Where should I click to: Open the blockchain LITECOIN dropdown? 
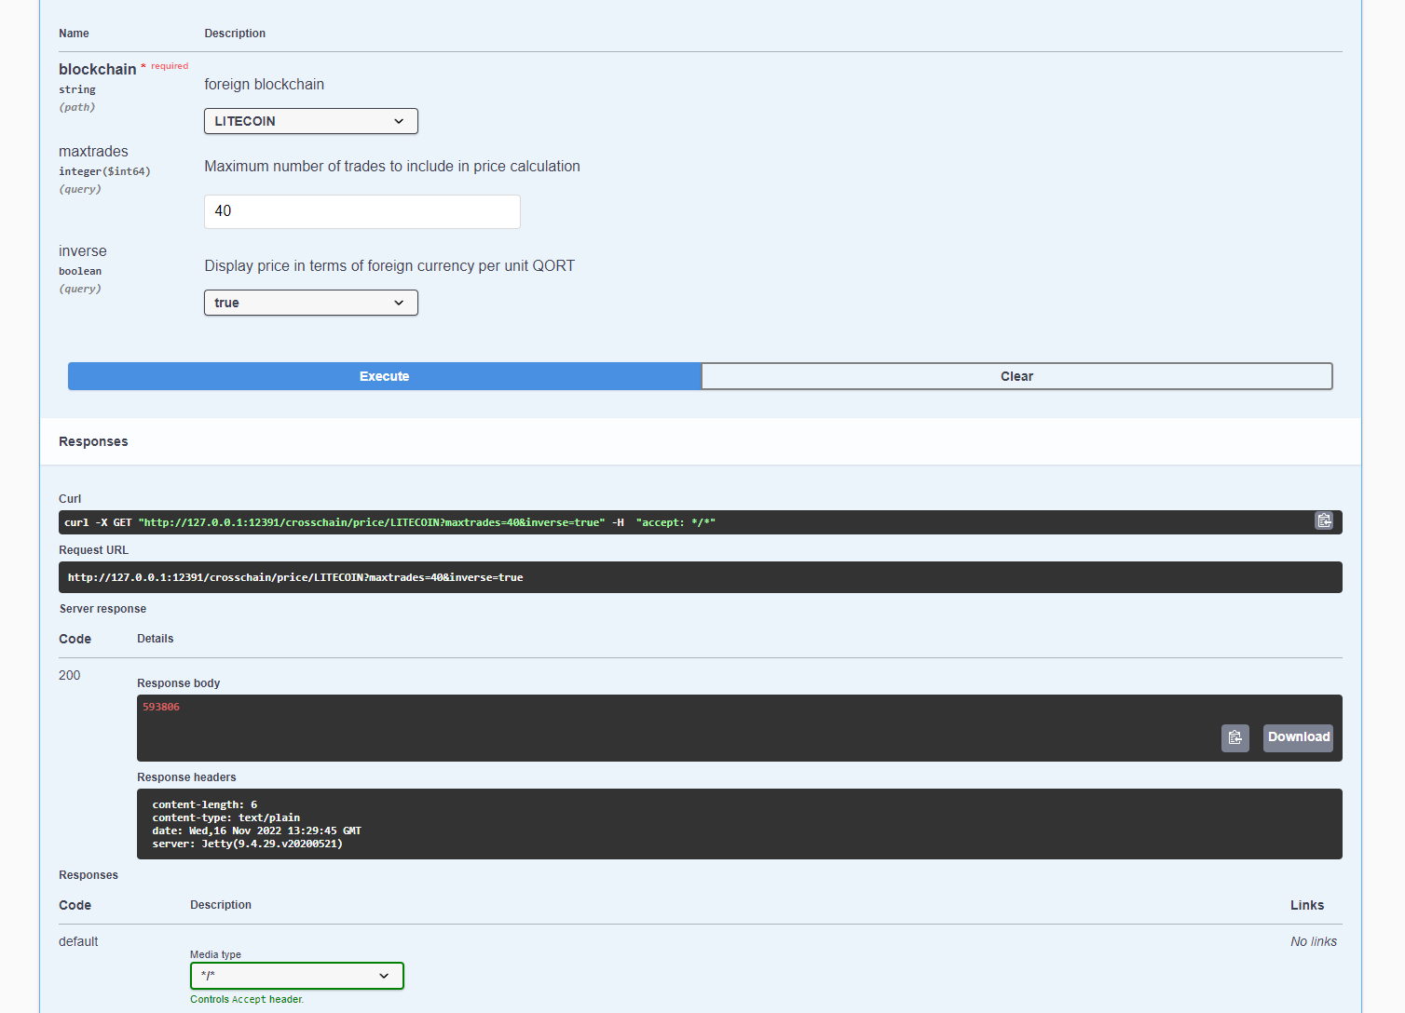tap(310, 121)
